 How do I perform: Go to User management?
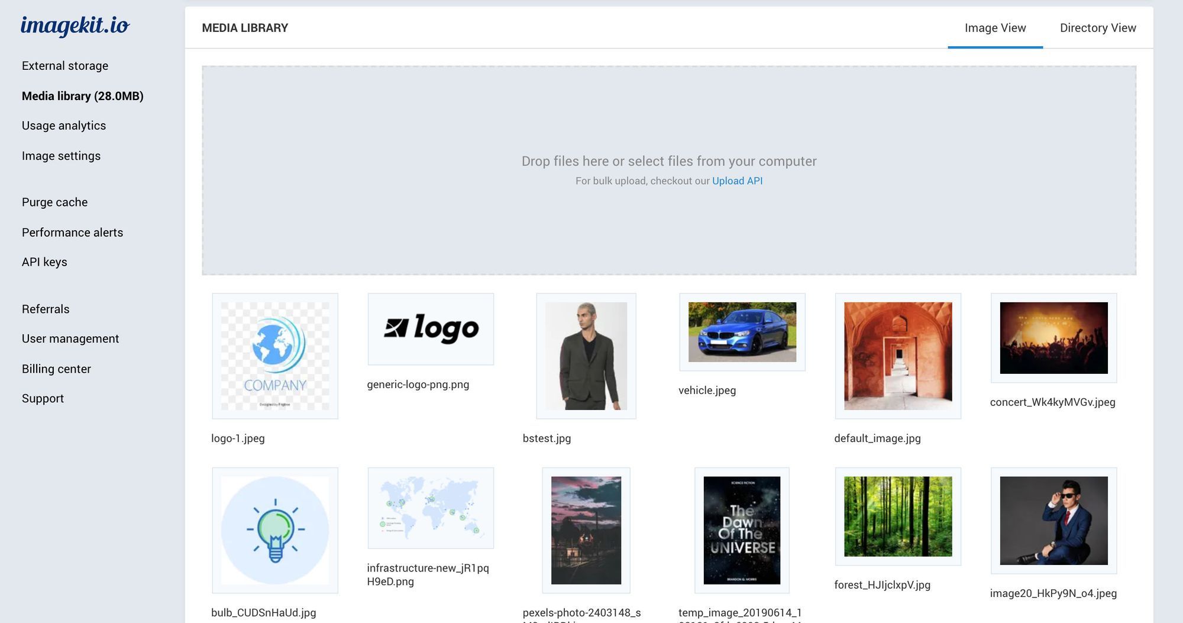click(70, 338)
